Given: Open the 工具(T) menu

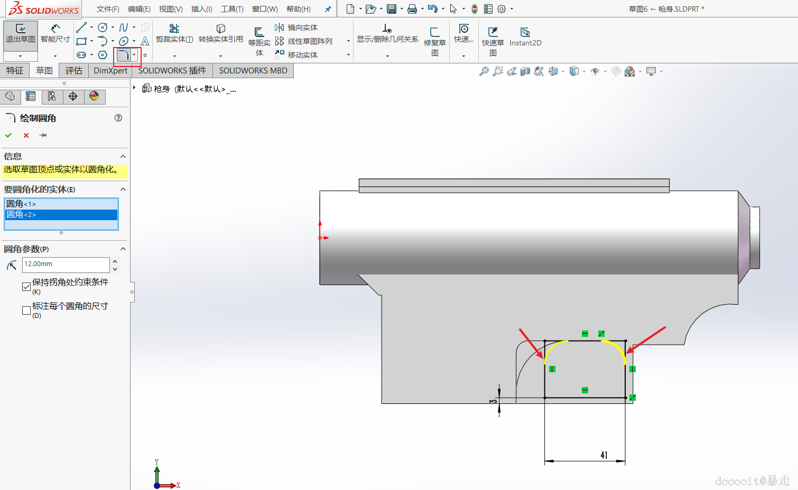Looking at the screenshot, I should coord(232,9).
